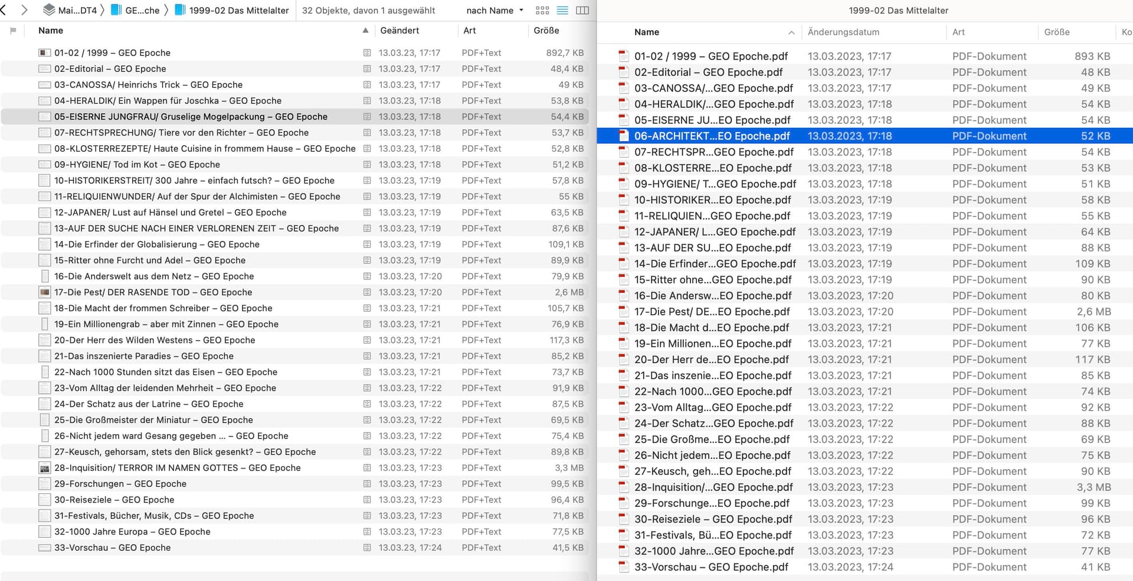
Task: Open the 'nach Name' sort dropdown
Action: [495, 10]
